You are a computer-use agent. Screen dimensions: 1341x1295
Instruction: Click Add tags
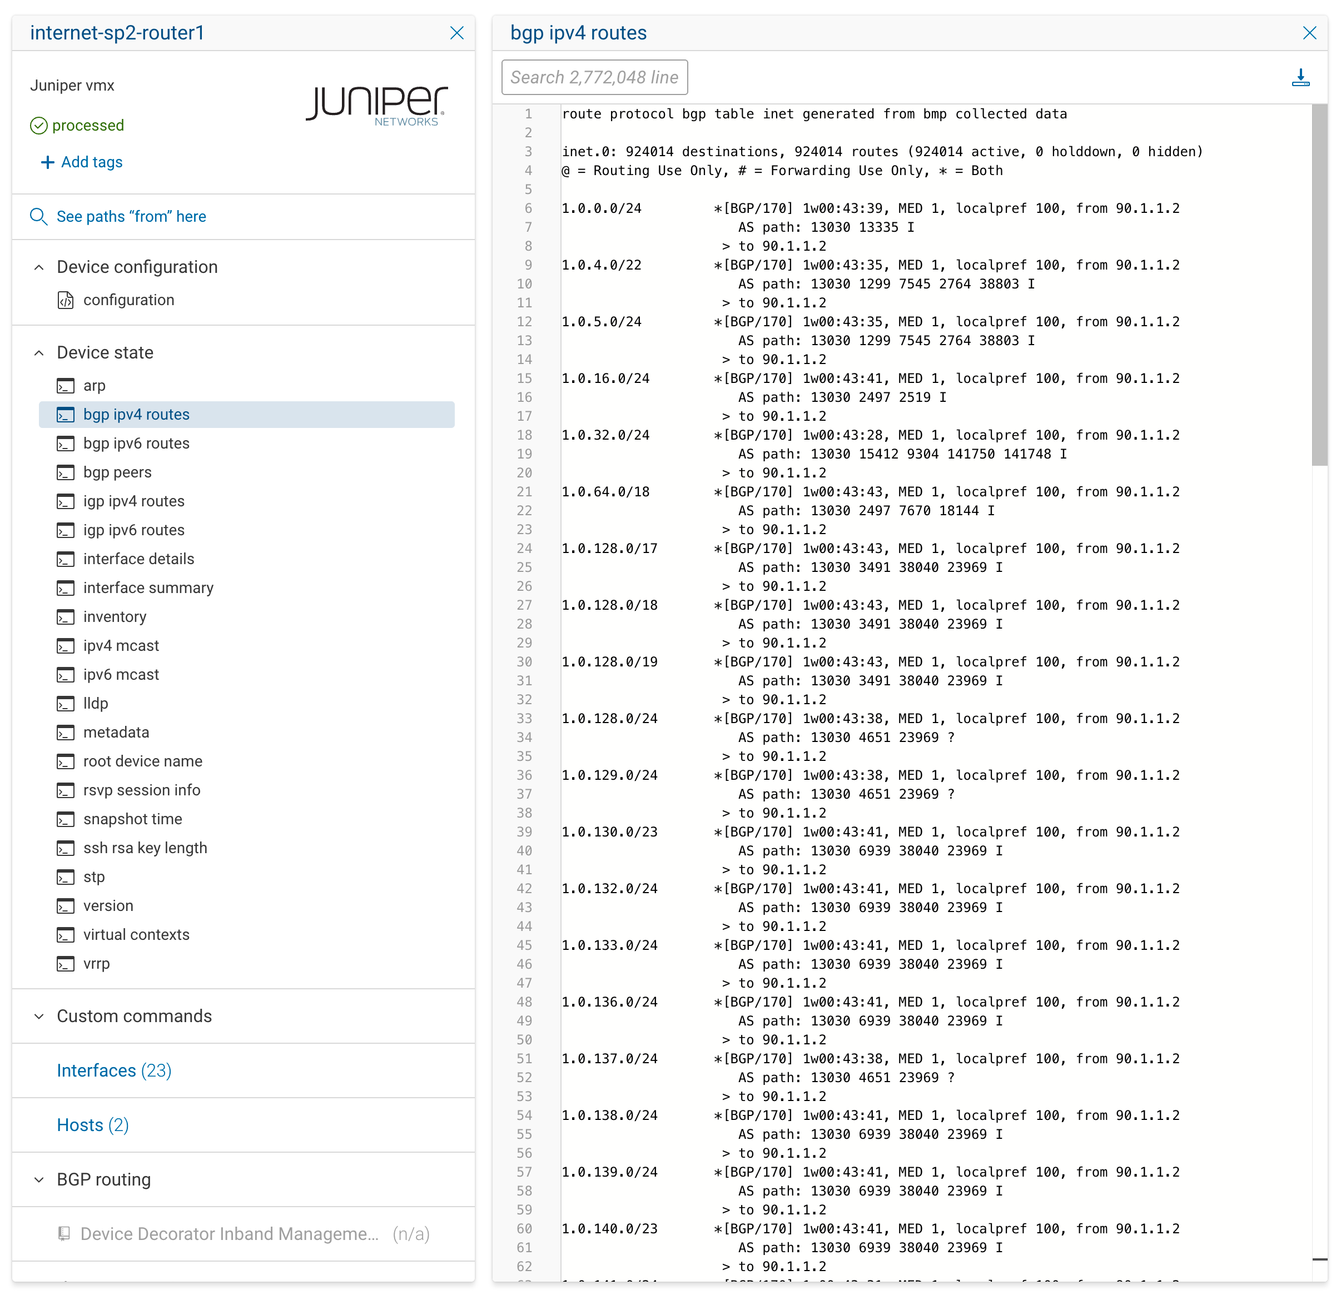click(x=81, y=162)
